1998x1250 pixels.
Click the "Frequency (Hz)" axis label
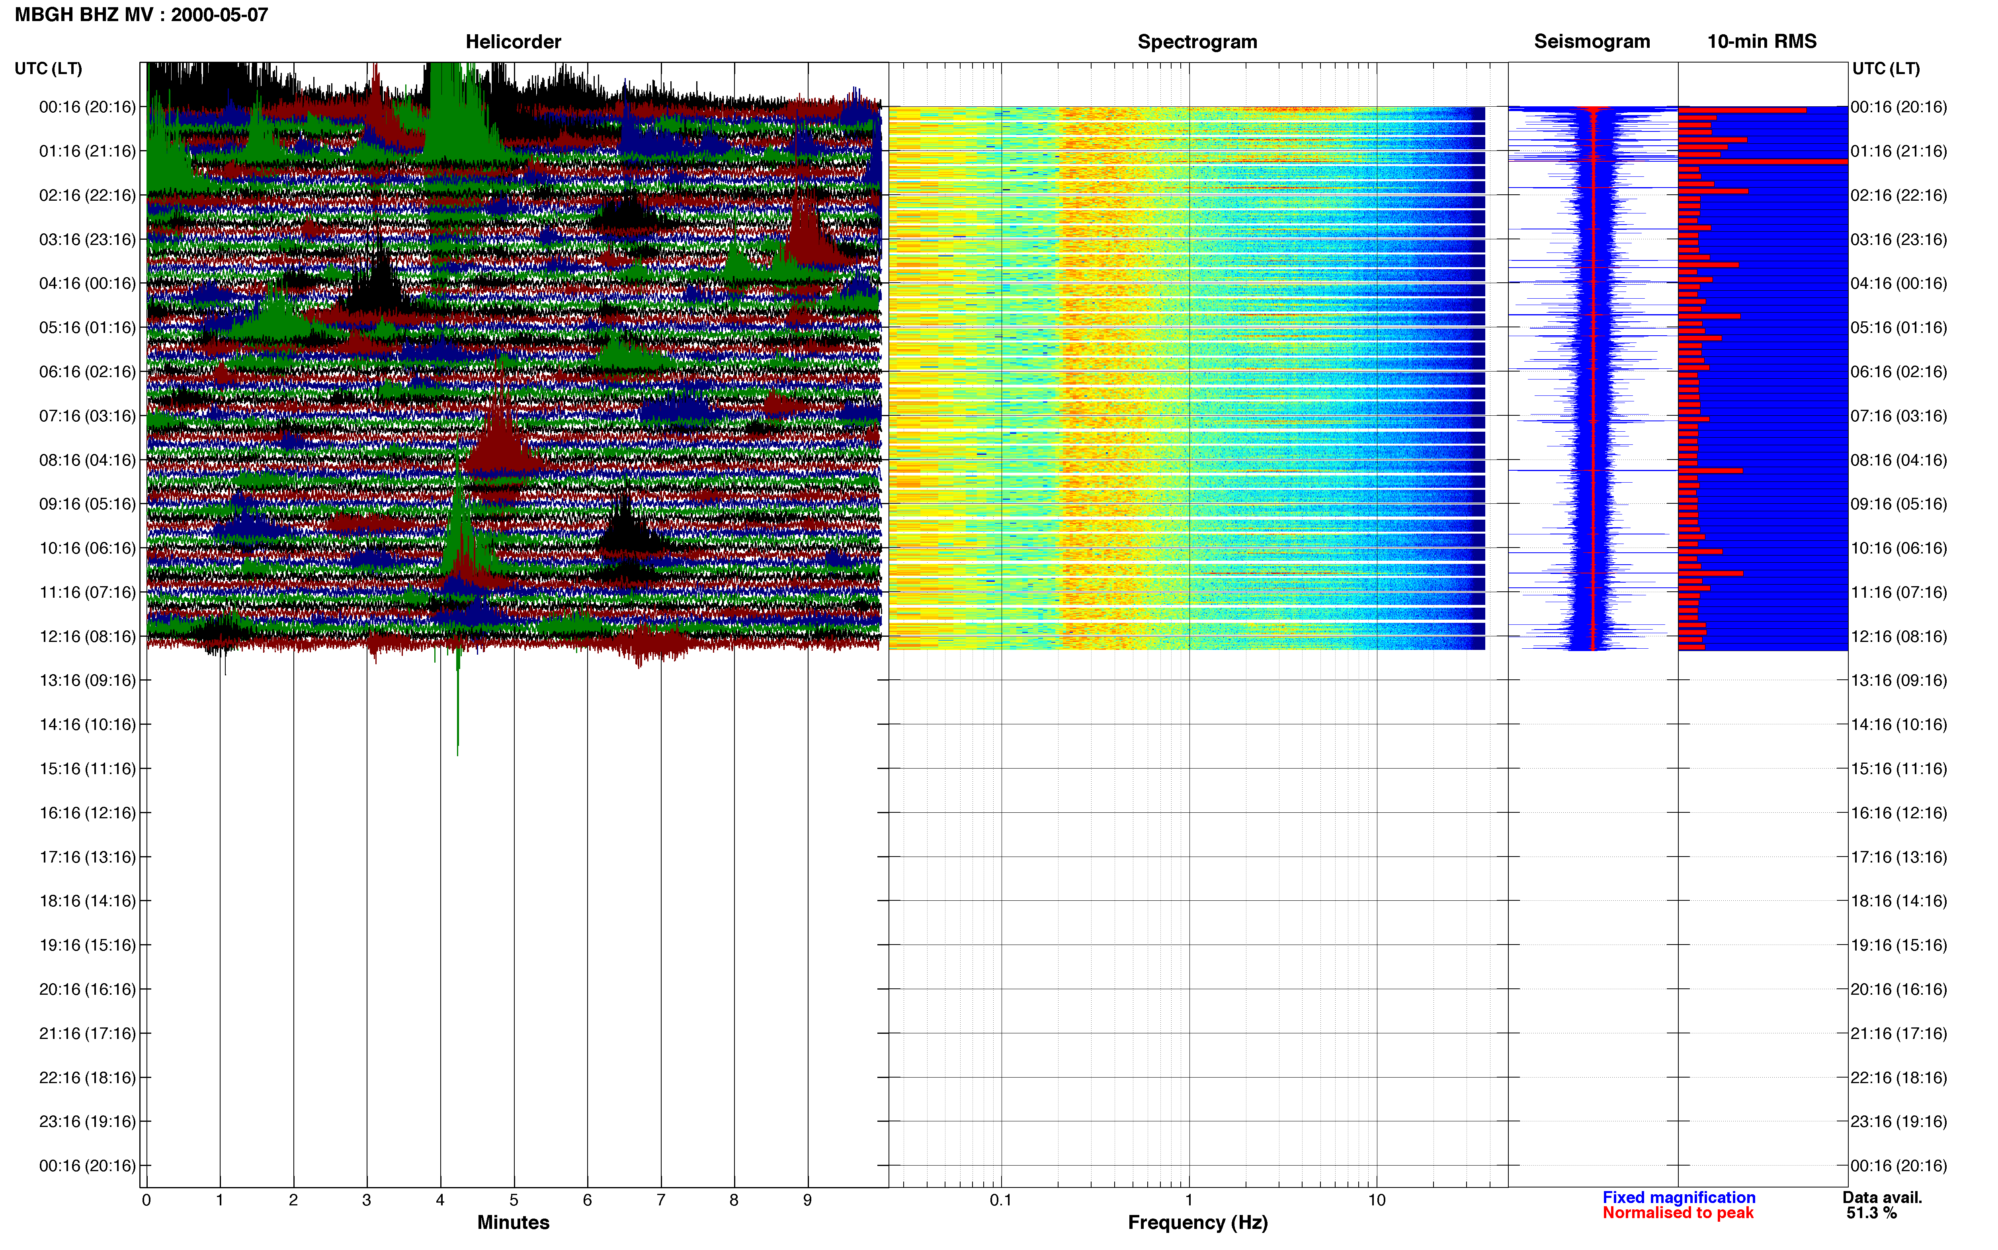point(1197,1222)
